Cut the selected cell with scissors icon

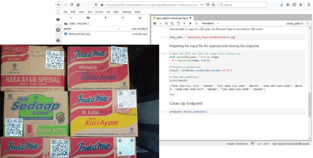pyautogui.click(x=167, y=23)
